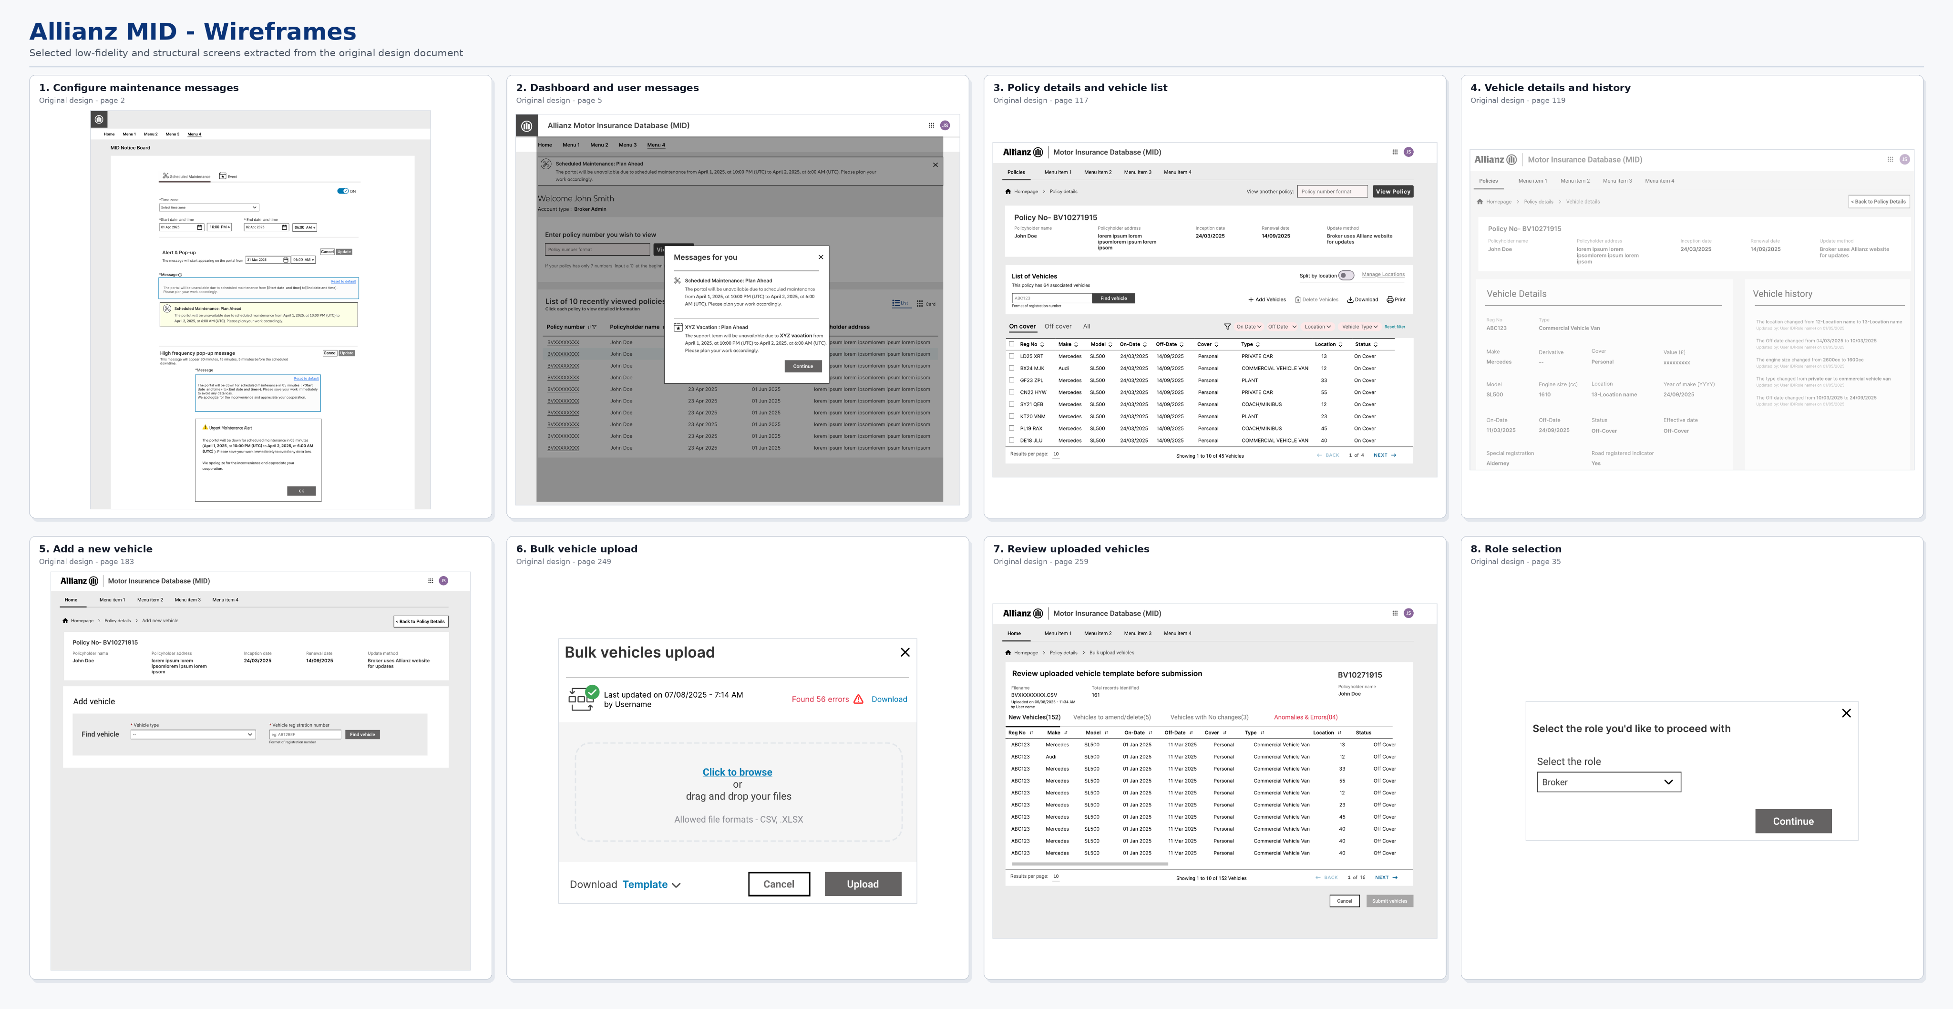
Task: Click the apps grid icon in Policy details screen
Action: coord(1394,153)
